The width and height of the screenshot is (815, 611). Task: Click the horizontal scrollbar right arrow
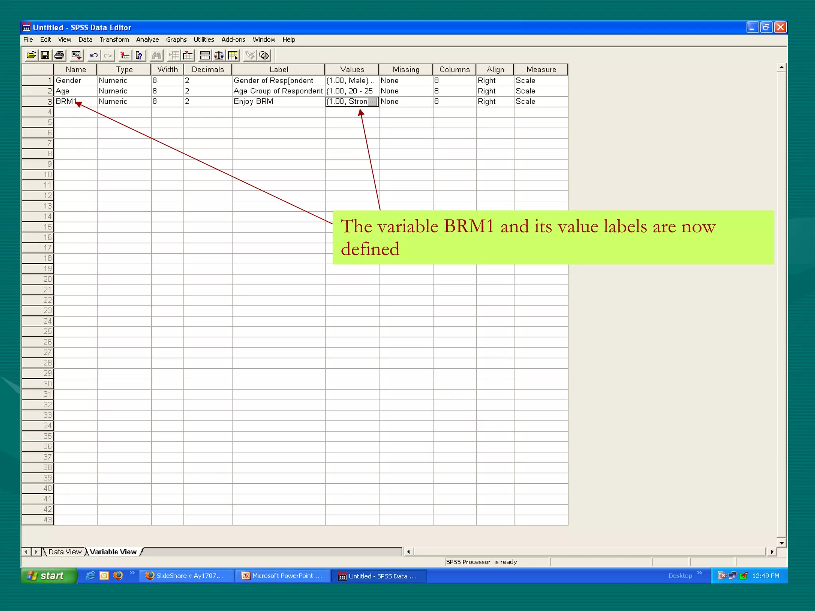[x=772, y=552]
